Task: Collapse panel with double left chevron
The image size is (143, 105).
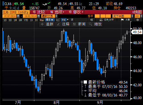Action: [x=91, y=20]
